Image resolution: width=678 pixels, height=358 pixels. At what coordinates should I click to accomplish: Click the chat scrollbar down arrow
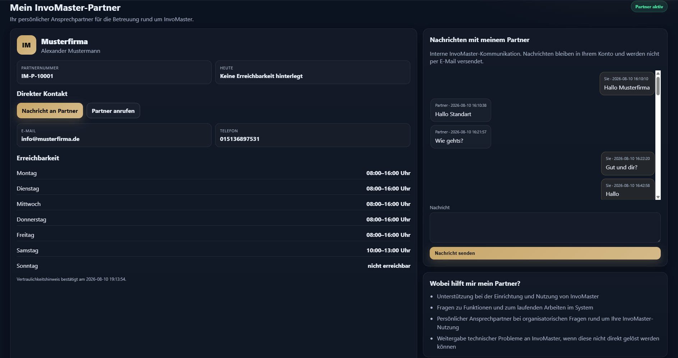click(658, 197)
